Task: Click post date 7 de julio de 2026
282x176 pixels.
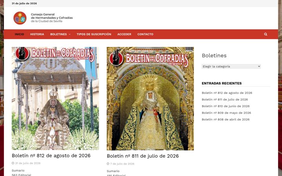Action: pyautogui.click(x=122, y=163)
